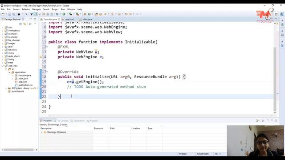Collapse the fold marker at line 17
Image resolution: width=285 pixels, height=160 pixels.
point(47,72)
